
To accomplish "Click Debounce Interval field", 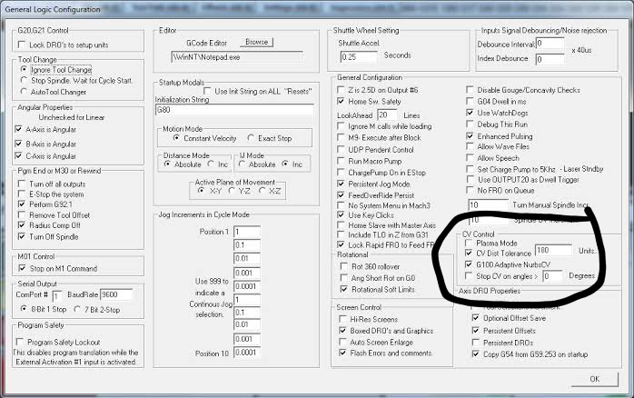I will pos(550,44).
